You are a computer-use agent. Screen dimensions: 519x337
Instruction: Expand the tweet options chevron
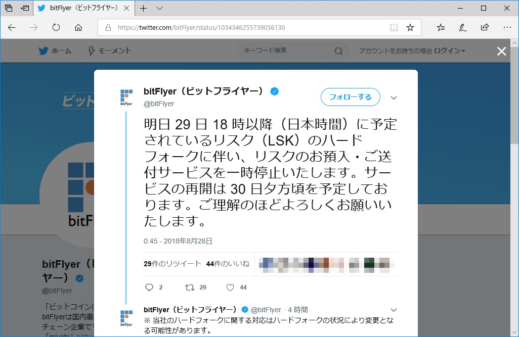(x=394, y=97)
